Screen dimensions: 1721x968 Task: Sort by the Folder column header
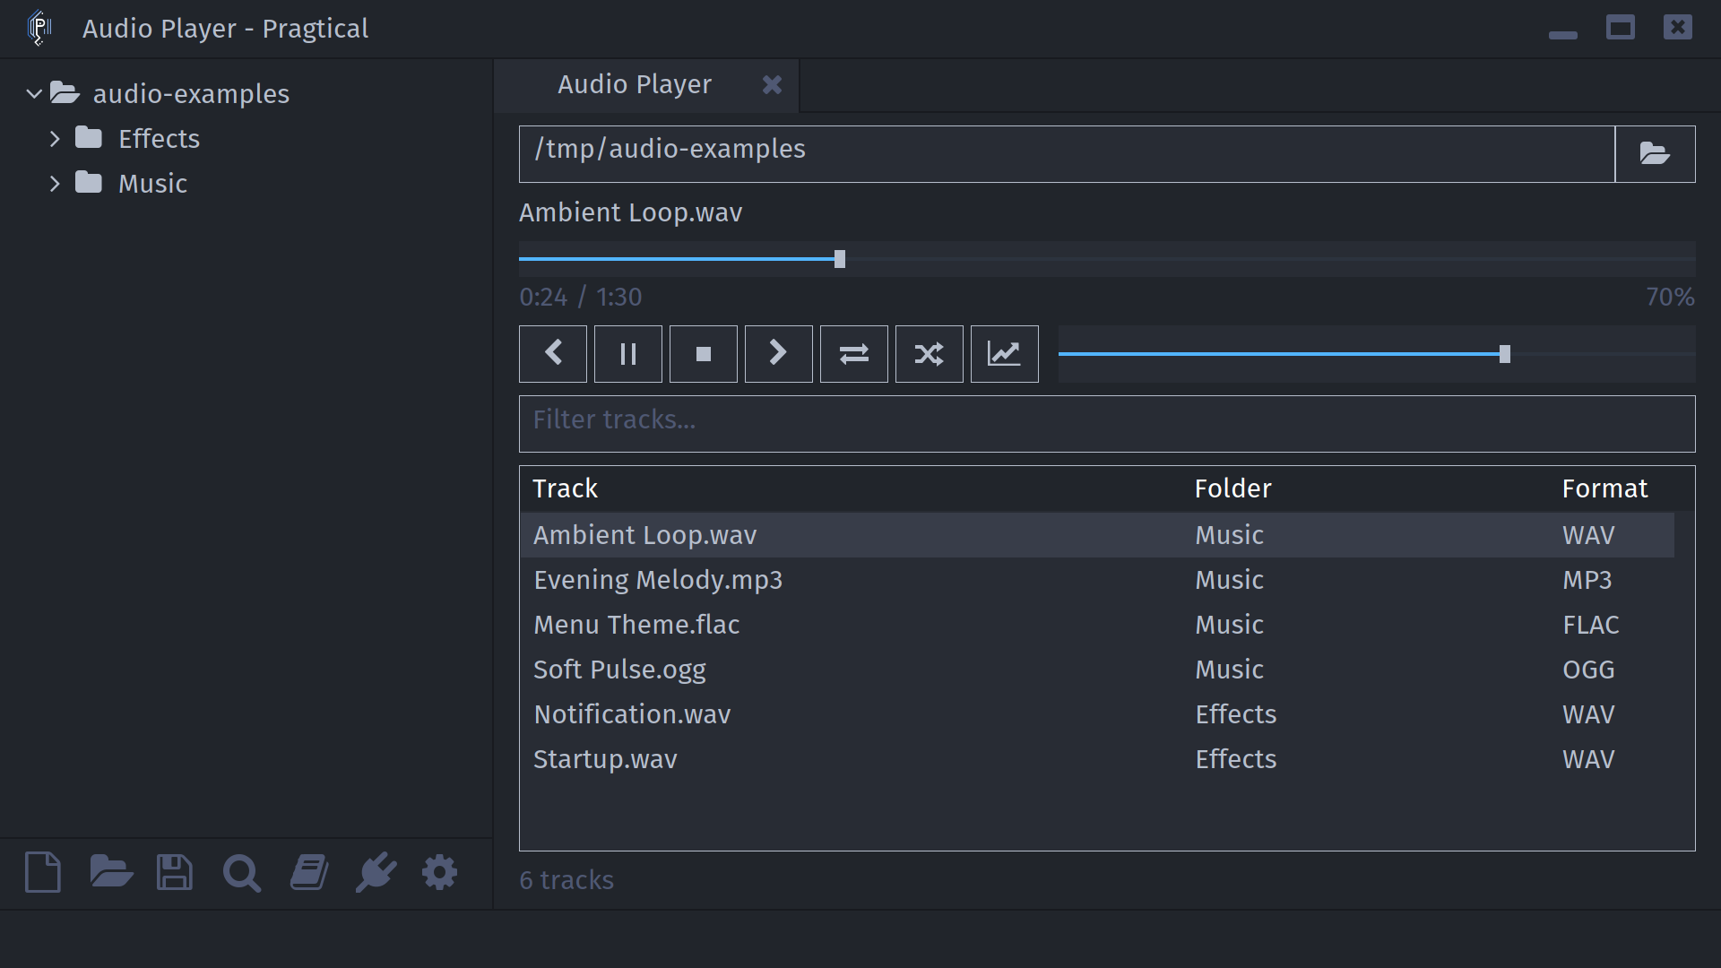click(x=1232, y=488)
